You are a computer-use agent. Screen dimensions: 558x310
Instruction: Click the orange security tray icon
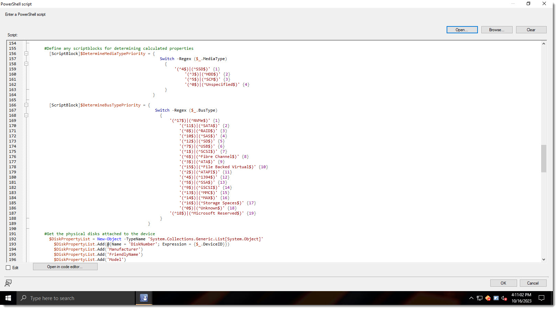488,298
